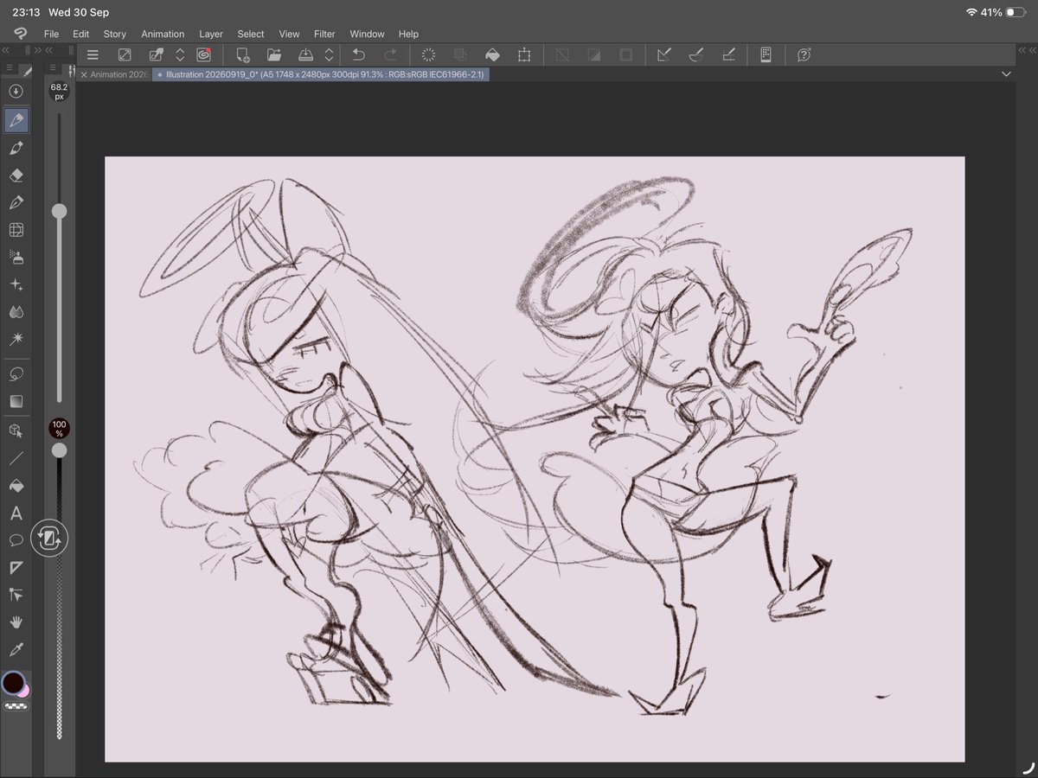This screenshot has height=778, width=1038.
Task: Select the Lasso selection tool
Action: pos(16,374)
